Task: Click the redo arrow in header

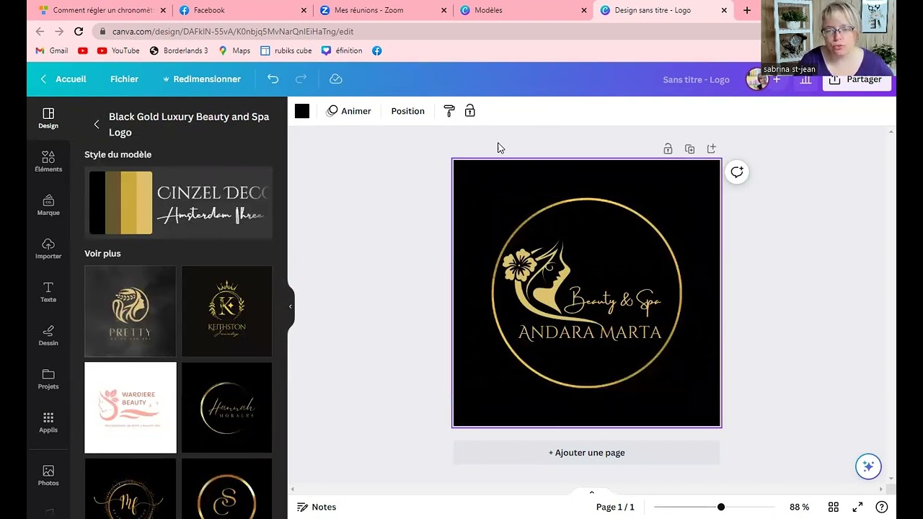Action: tap(301, 79)
